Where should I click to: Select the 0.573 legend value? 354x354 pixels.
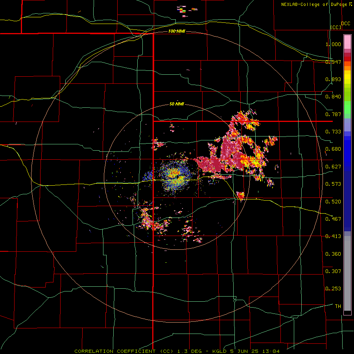pos(333,184)
